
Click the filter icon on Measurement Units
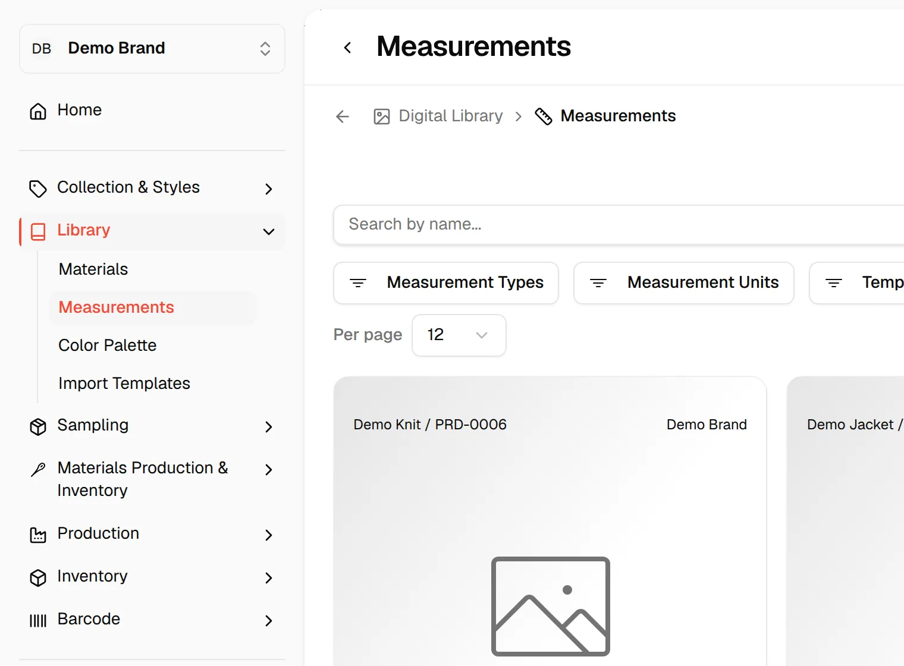tap(598, 283)
